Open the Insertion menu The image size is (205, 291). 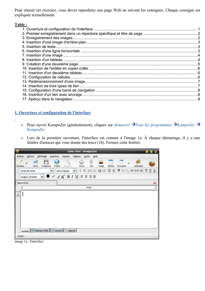pyautogui.click(x=55, y=157)
